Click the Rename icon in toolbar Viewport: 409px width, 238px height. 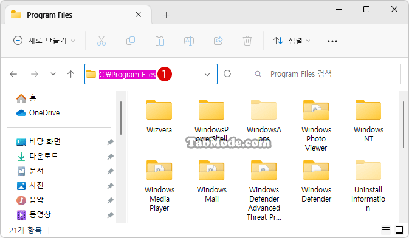pos(189,41)
